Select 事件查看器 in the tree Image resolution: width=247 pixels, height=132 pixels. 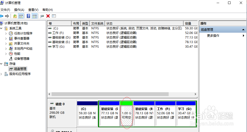point(22,38)
